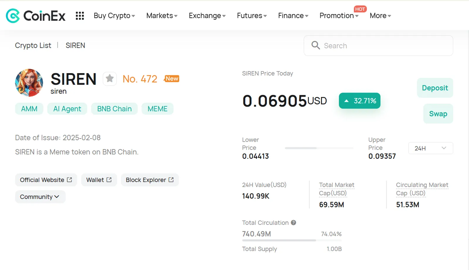Add SIREN to favorites with star icon
This screenshot has width=469, height=270.
pos(110,78)
